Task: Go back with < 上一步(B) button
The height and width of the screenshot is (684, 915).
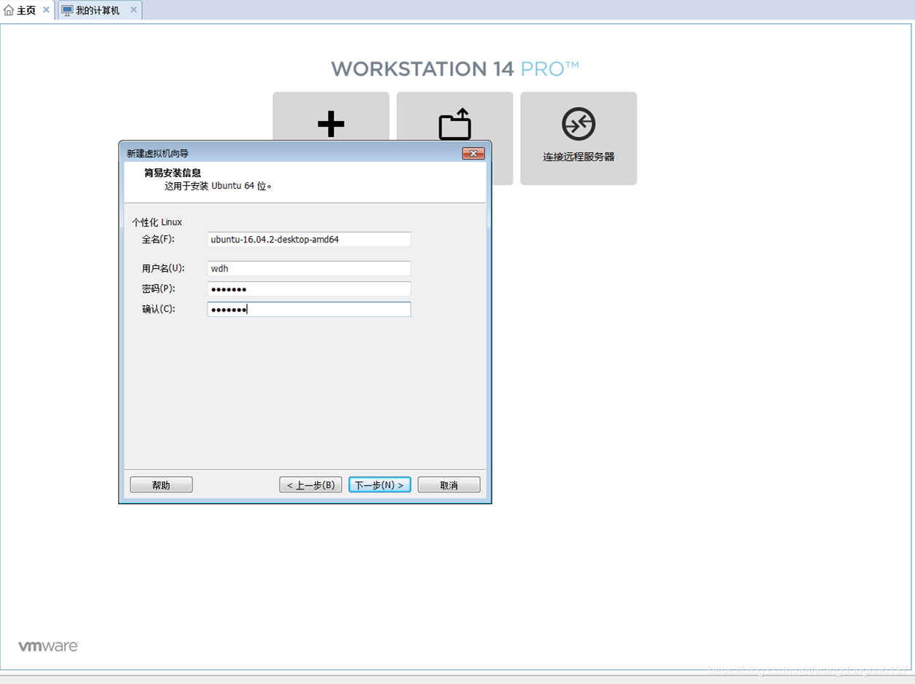Action: tap(310, 485)
